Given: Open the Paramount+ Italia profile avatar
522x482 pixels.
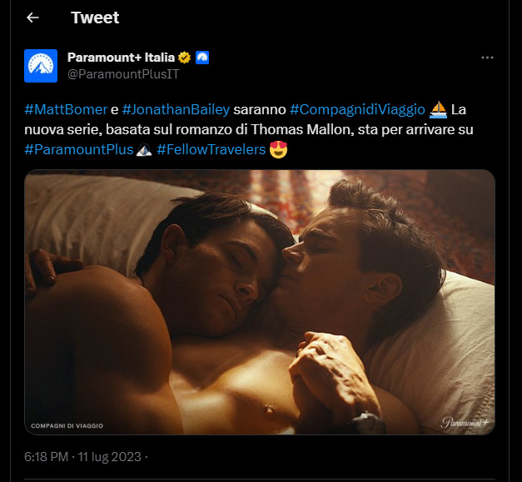Looking at the screenshot, I should pos(41,66).
